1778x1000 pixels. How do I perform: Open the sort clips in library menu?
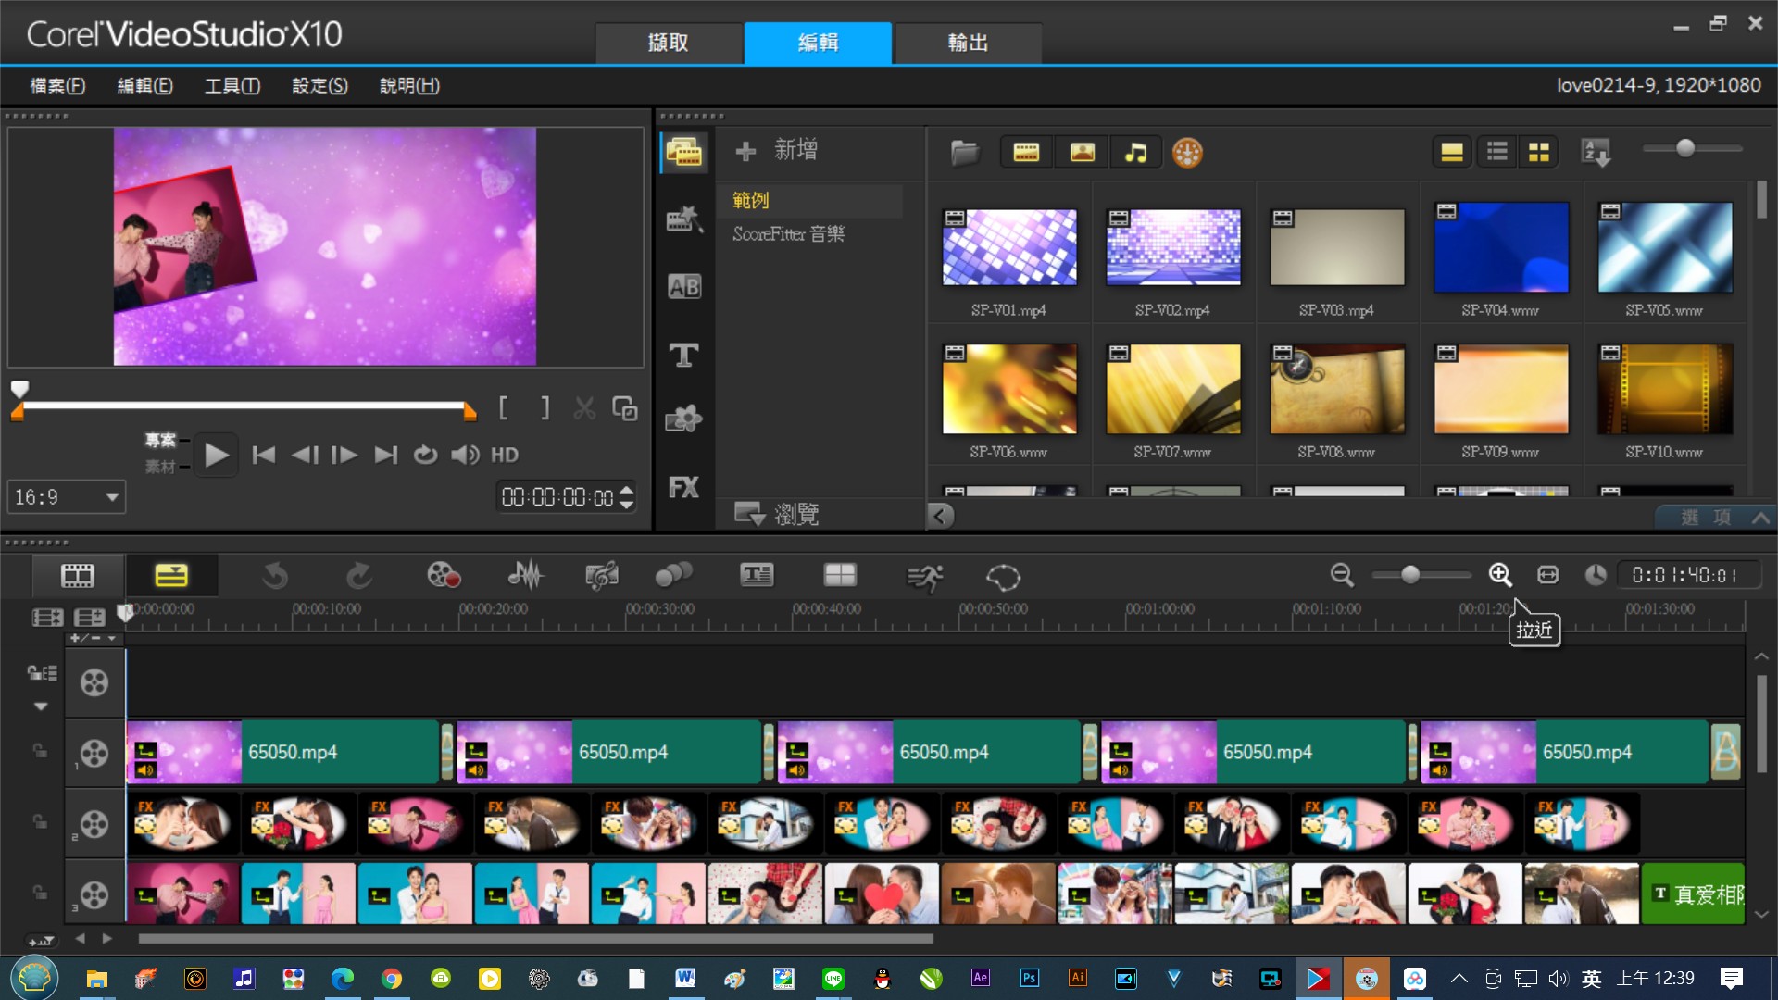(x=1596, y=152)
